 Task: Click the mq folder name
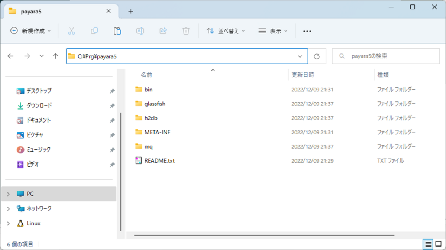(149, 147)
